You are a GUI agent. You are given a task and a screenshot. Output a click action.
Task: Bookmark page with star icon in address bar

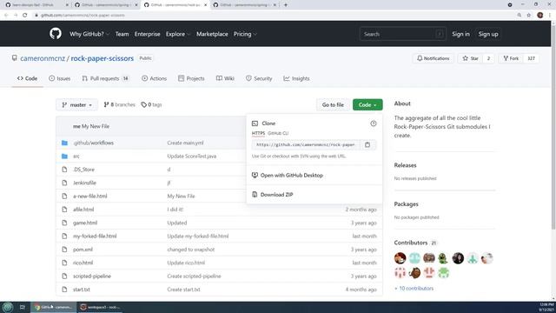[529, 15]
